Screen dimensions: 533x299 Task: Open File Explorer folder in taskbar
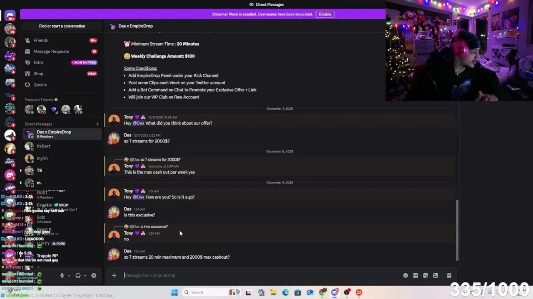click(x=273, y=292)
